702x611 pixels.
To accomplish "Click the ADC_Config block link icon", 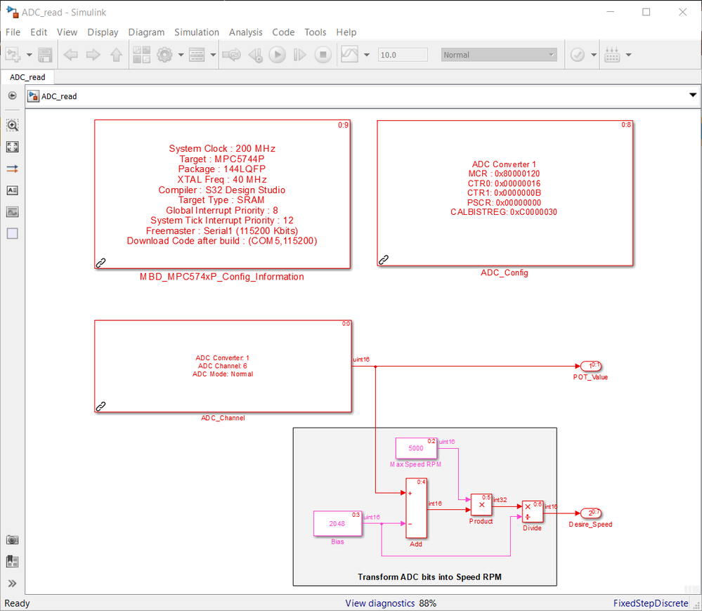I will coord(384,260).
